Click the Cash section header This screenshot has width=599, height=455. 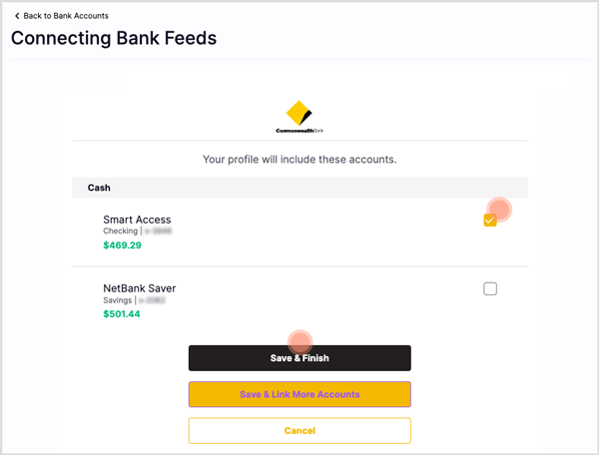pos(99,188)
